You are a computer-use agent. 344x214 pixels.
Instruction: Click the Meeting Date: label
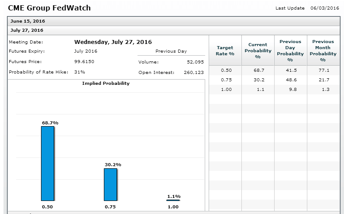point(26,42)
